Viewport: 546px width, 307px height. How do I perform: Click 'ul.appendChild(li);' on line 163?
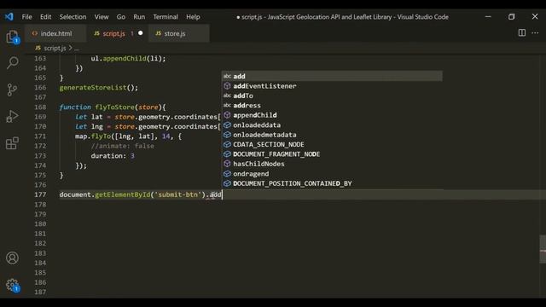pyautogui.click(x=129, y=59)
